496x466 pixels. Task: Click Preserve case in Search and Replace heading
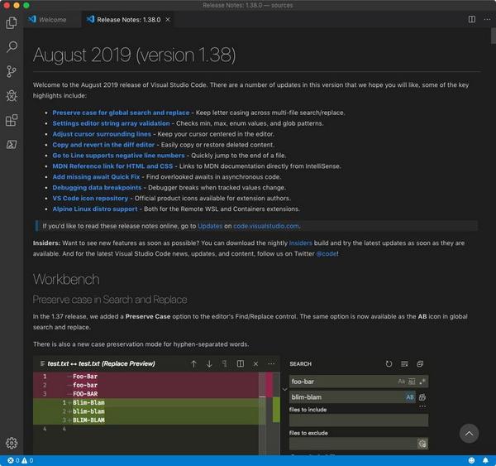click(x=110, y=300)
